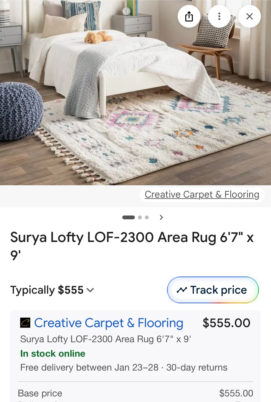This screenshot has width=271, height=402.
Task: Expand the Typically $555 price chevron
Action: 90,290
